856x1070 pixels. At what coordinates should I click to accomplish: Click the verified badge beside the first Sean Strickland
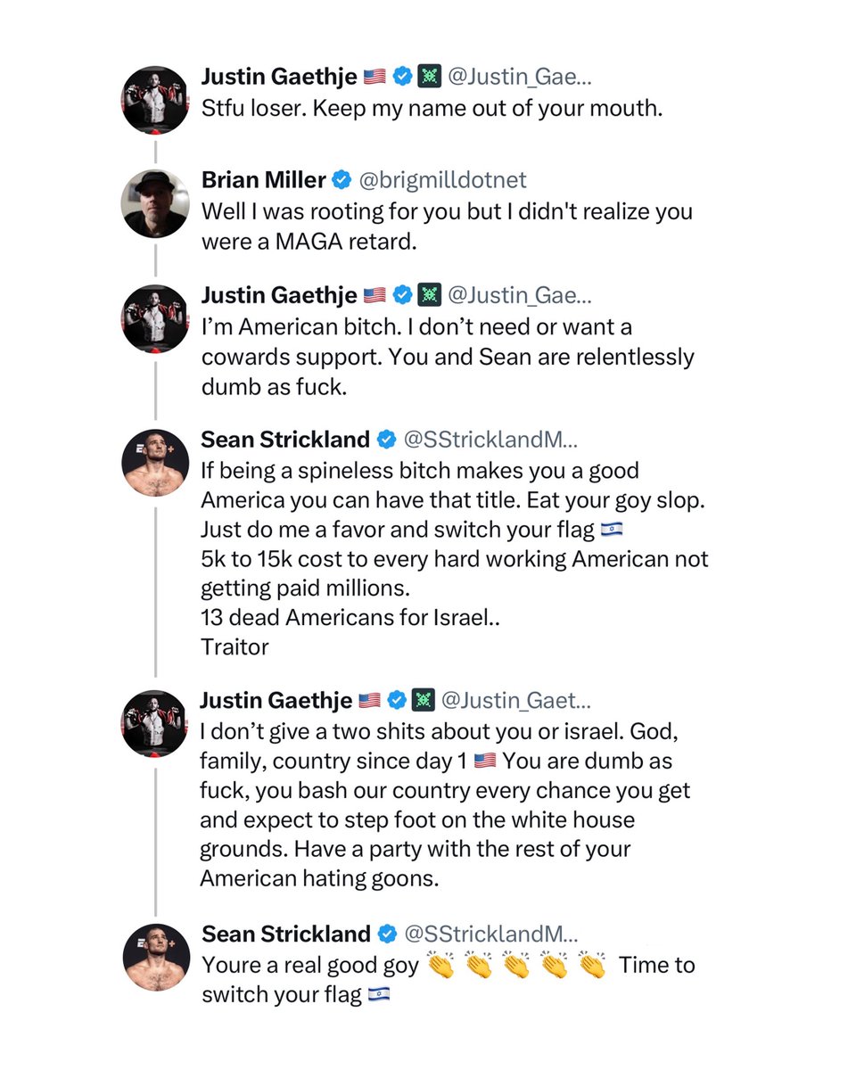tap(386, 439)
